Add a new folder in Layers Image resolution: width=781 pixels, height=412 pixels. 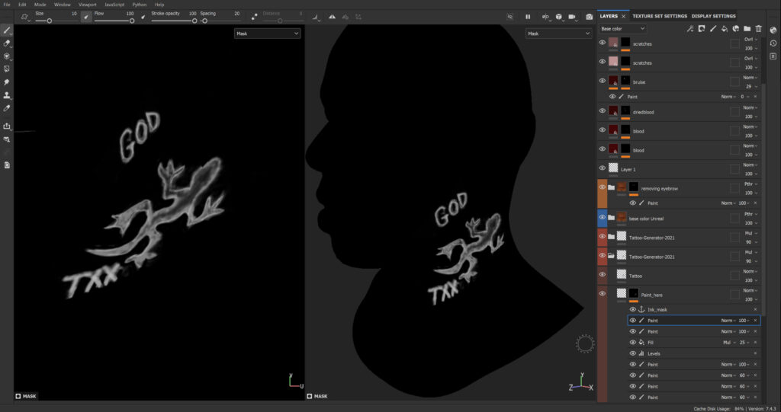(747, 29)
